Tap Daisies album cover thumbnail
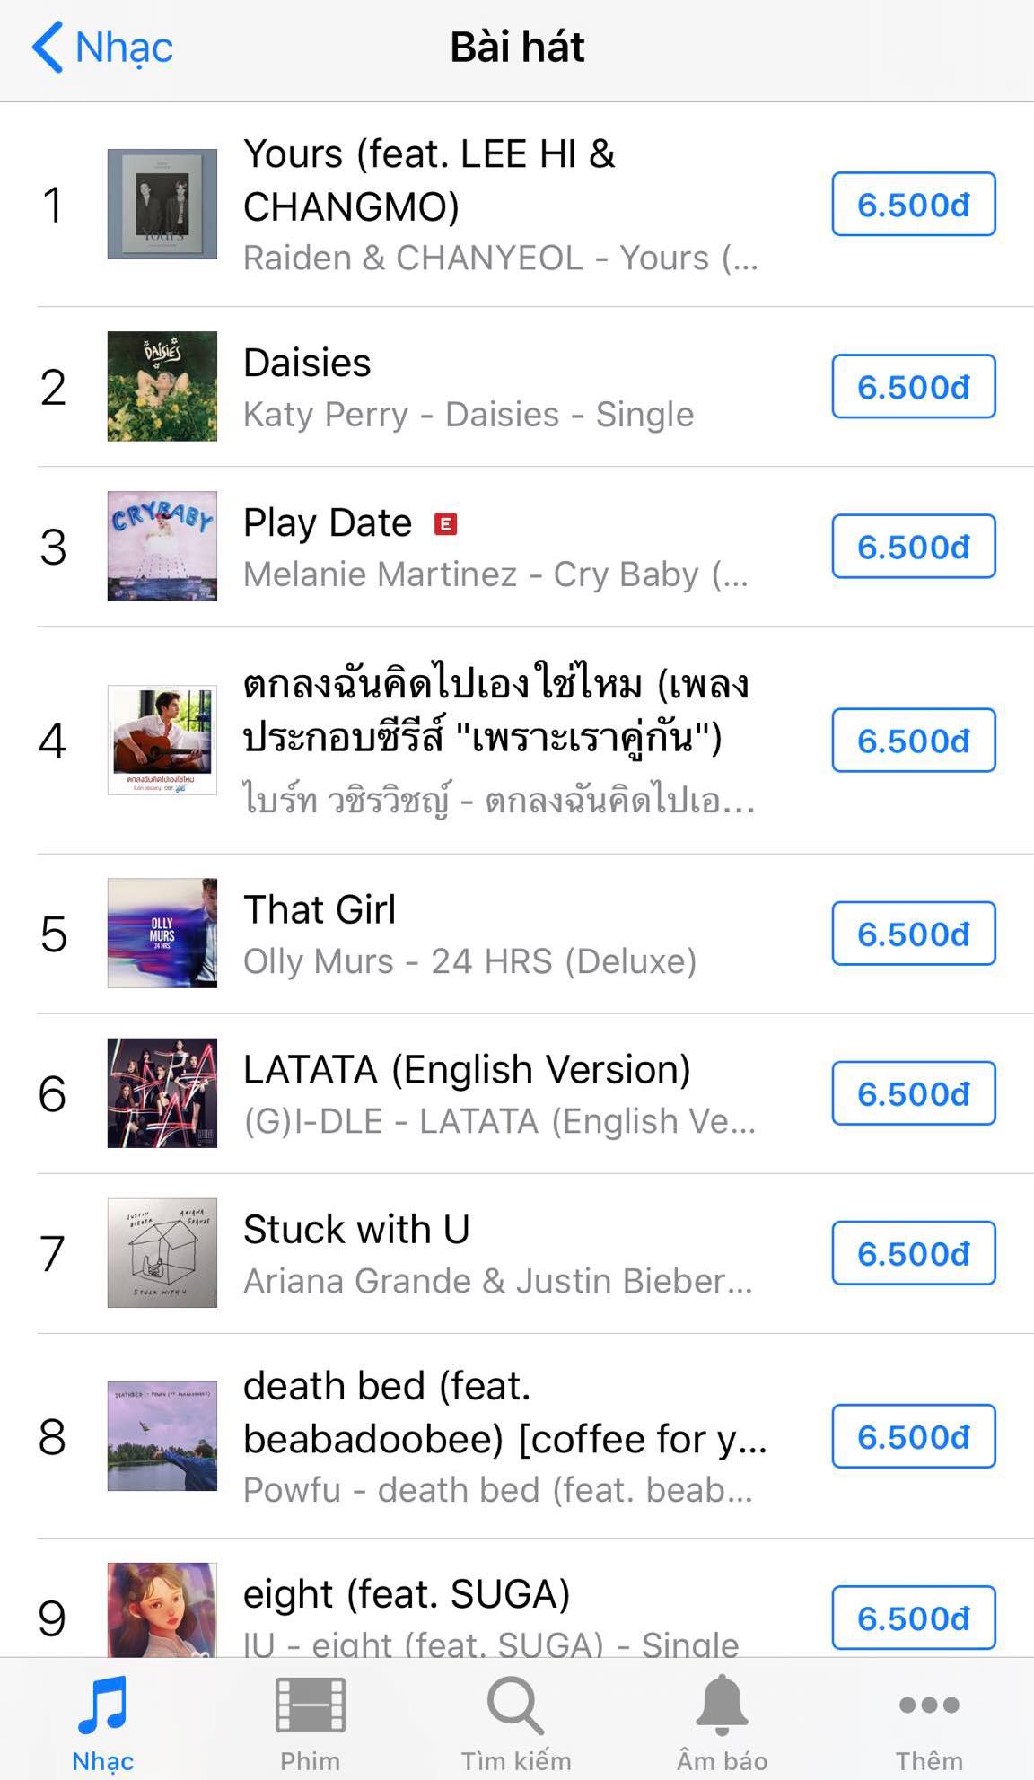Screen dimensions: 1034x1780 click(162, 387)
